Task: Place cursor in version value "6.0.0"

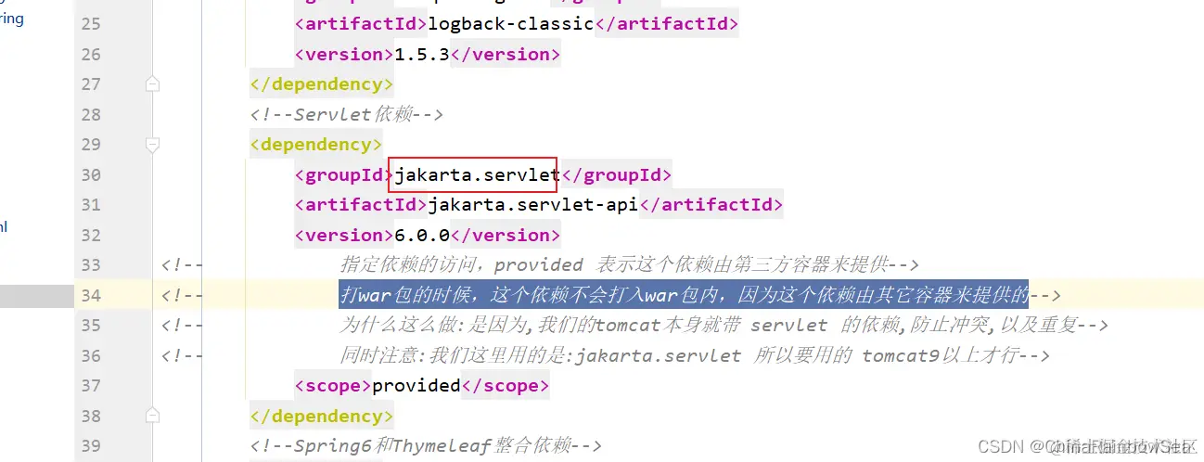Action: [422, 235]
